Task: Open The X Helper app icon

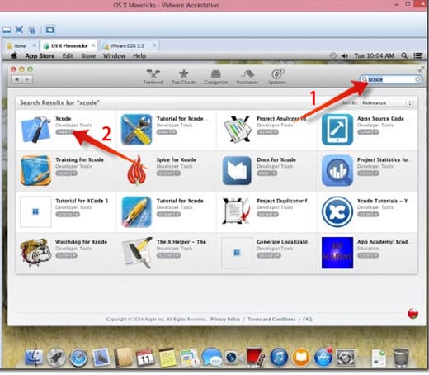Action: [x=137, y=253]
